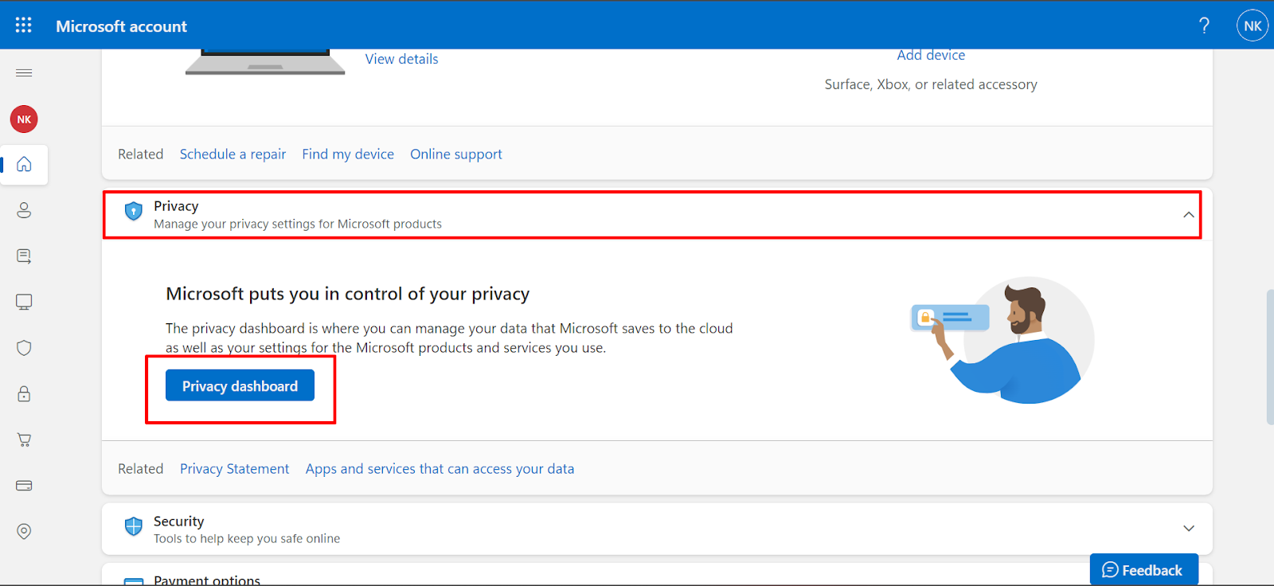This screenshot has width=1274, height=586.
Task: Collapse the Privacy section chevron
Action: pos(1188,215)
